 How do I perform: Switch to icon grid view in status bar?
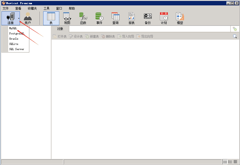225,162
